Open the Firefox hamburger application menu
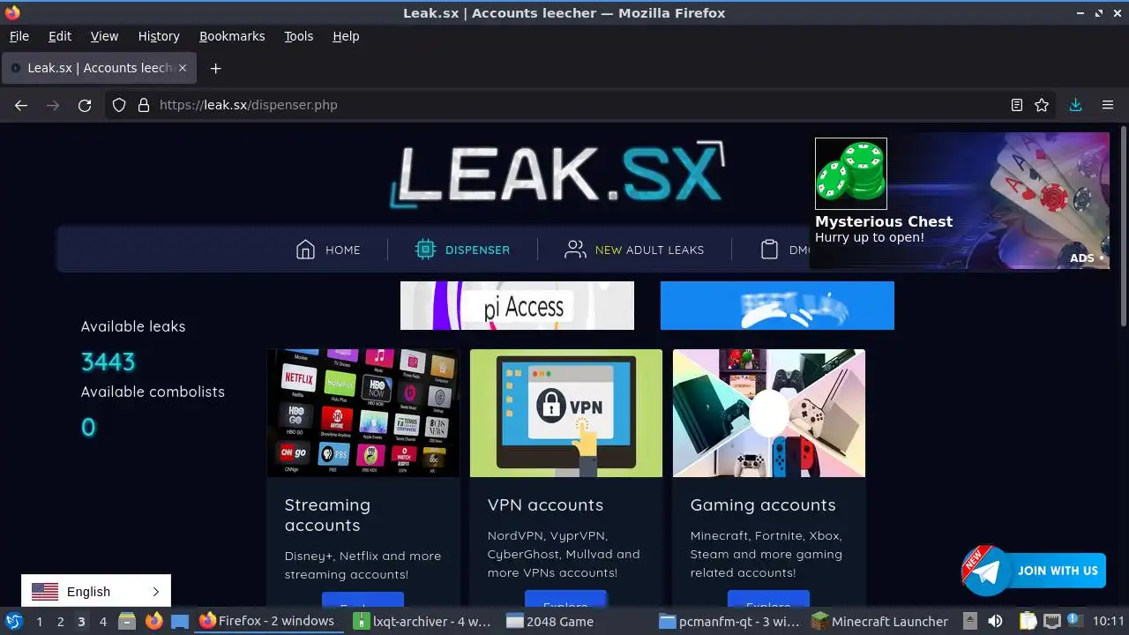Viewport: 1129px width, 635px height. pos(1108,105)
